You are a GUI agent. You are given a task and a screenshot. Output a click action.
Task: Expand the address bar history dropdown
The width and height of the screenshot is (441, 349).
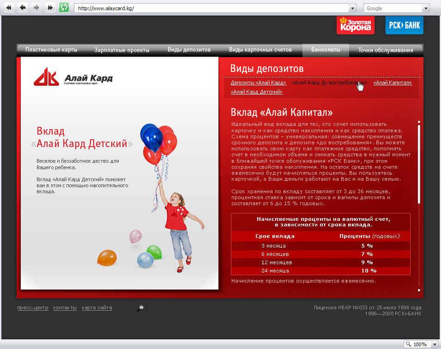(x=352, y=8)
